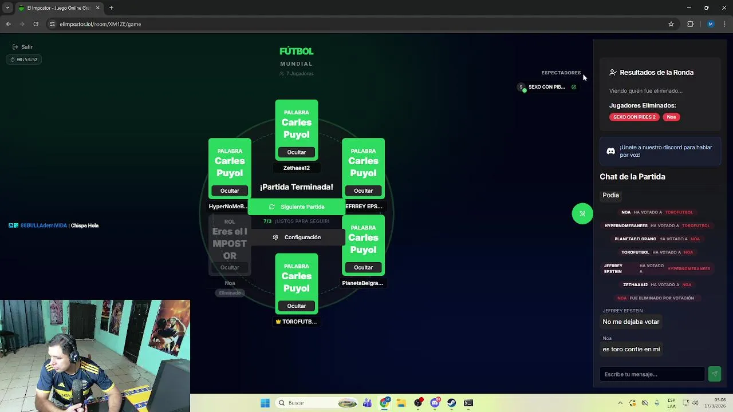This screenshot has width=733, height=412.
Task: Leave the room with Salir
Action: pyautogui.click(x=22, y=47)
